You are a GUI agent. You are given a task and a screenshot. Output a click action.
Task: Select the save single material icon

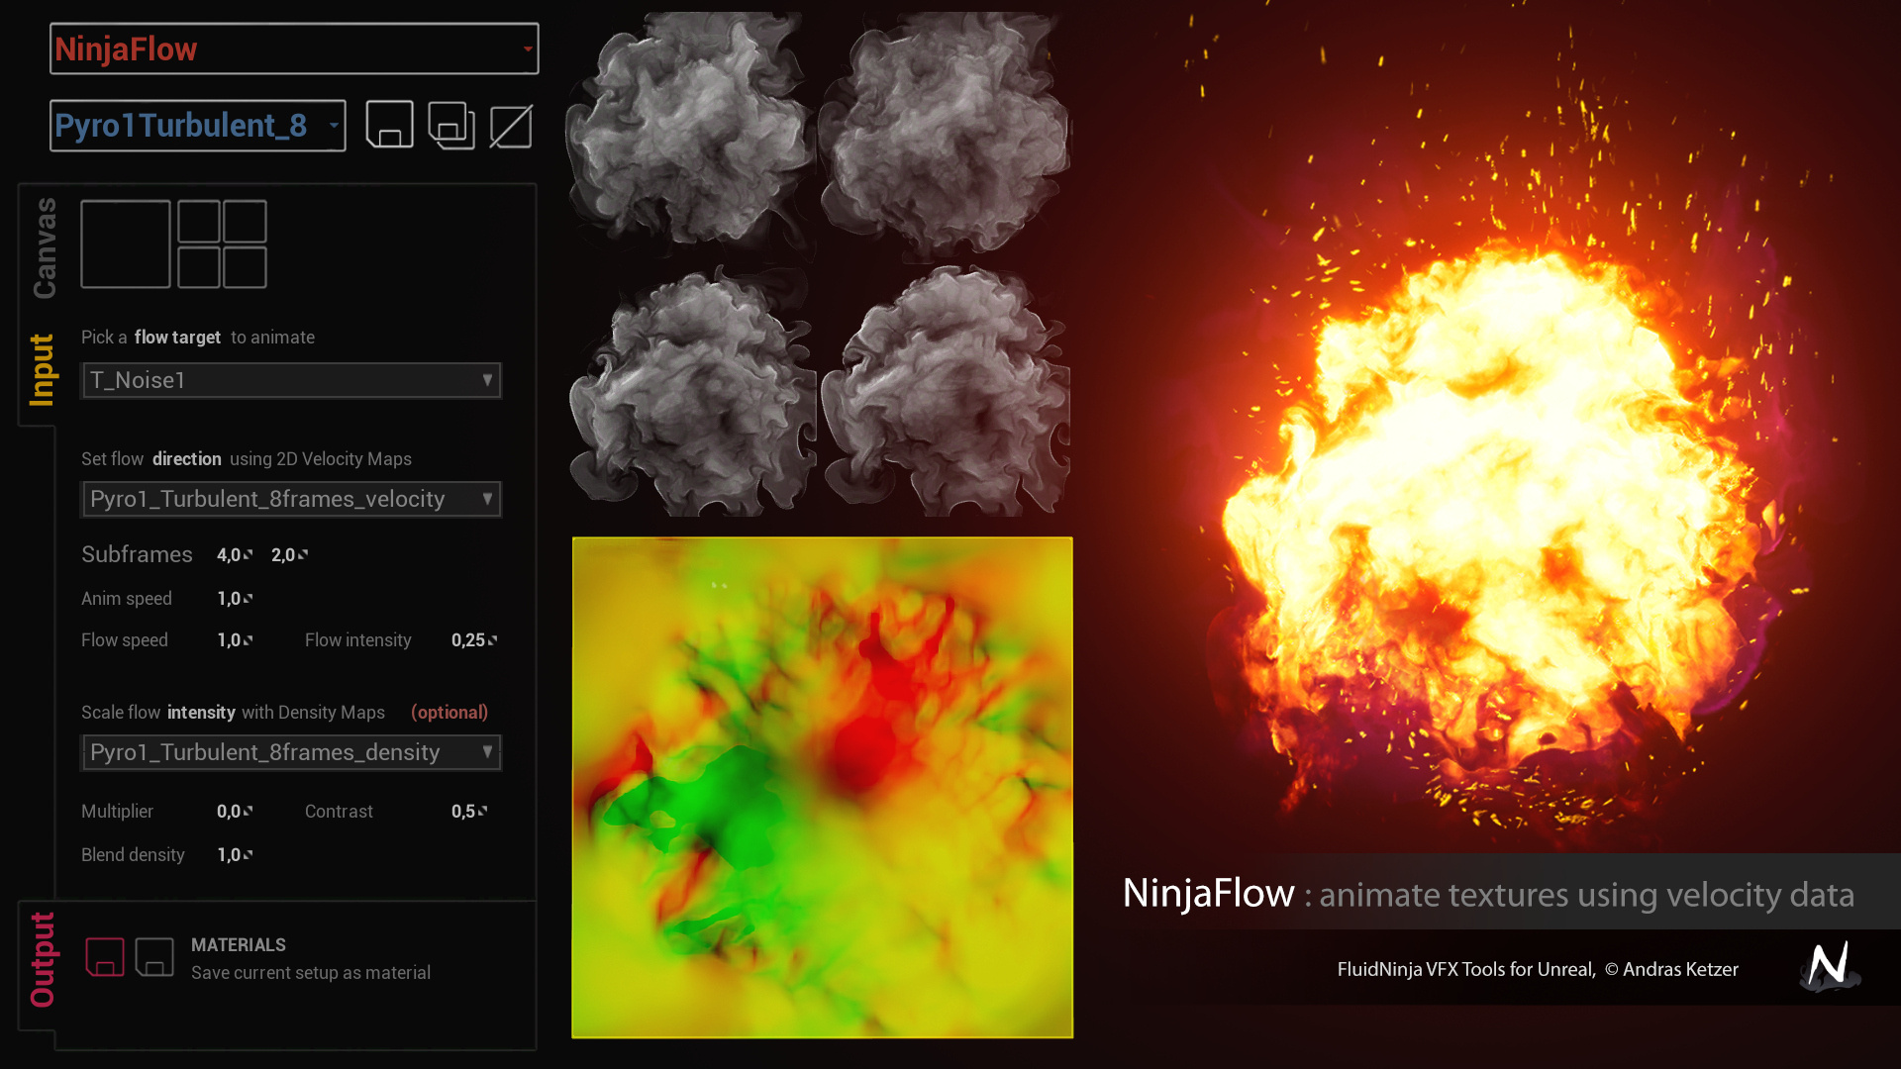(x=389, y=125)
